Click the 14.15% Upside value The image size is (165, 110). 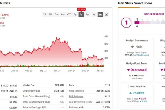pyautogui.click(x=141, y=55)
